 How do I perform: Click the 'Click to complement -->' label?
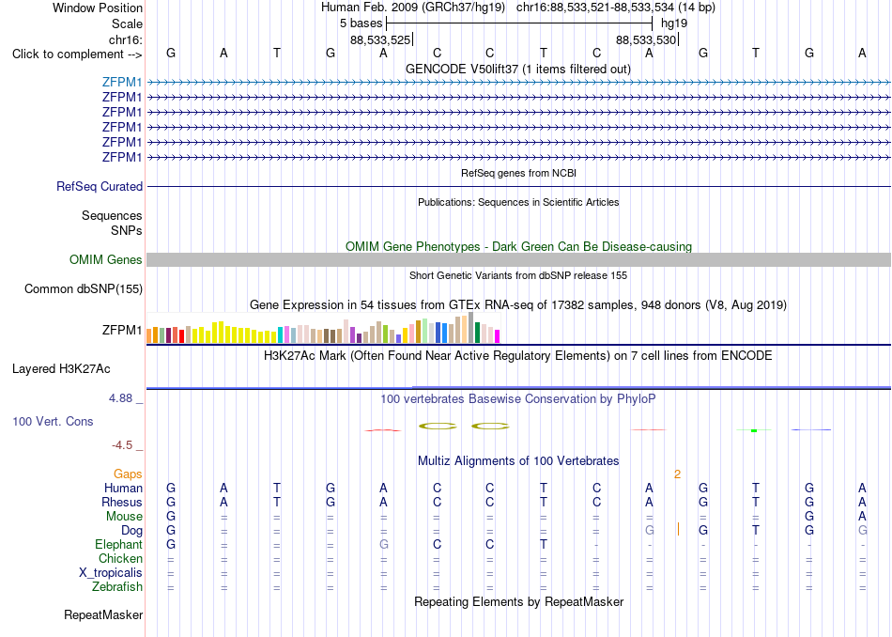[x=77, y=54]
